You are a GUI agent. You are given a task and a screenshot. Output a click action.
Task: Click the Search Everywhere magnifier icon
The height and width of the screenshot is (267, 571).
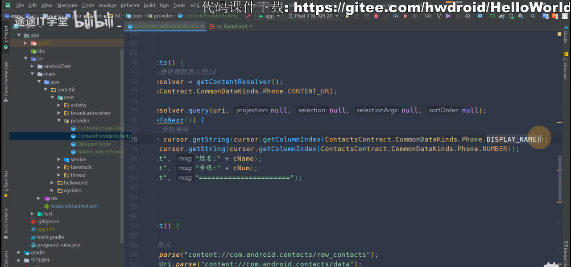(533, 16)
